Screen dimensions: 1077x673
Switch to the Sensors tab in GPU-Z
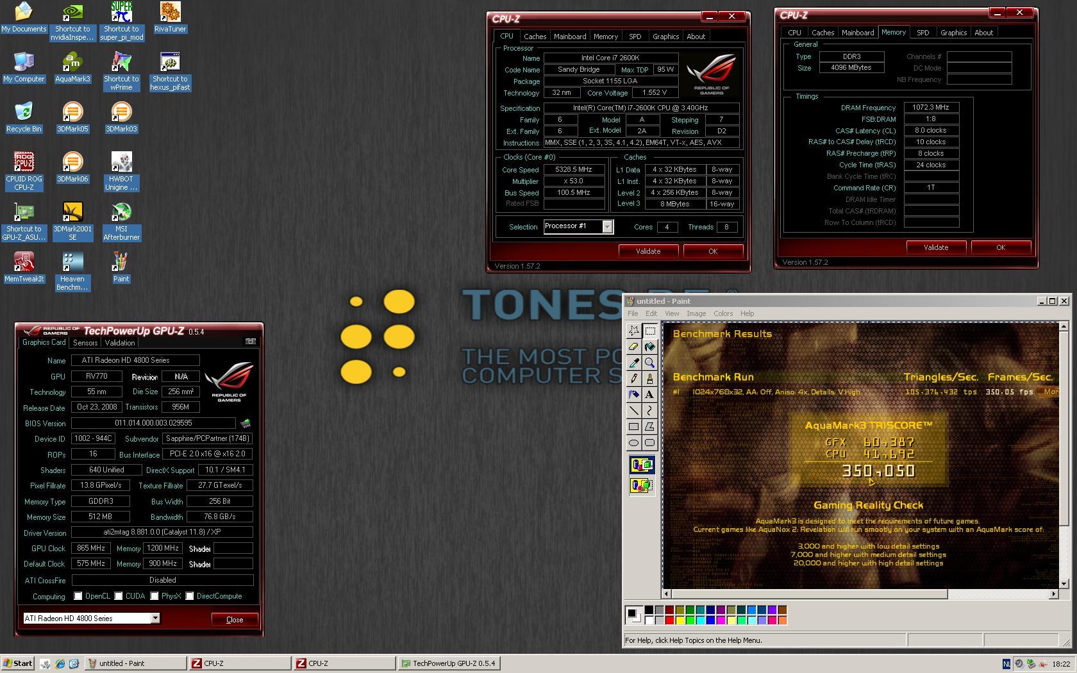click(x=85, y=343)
